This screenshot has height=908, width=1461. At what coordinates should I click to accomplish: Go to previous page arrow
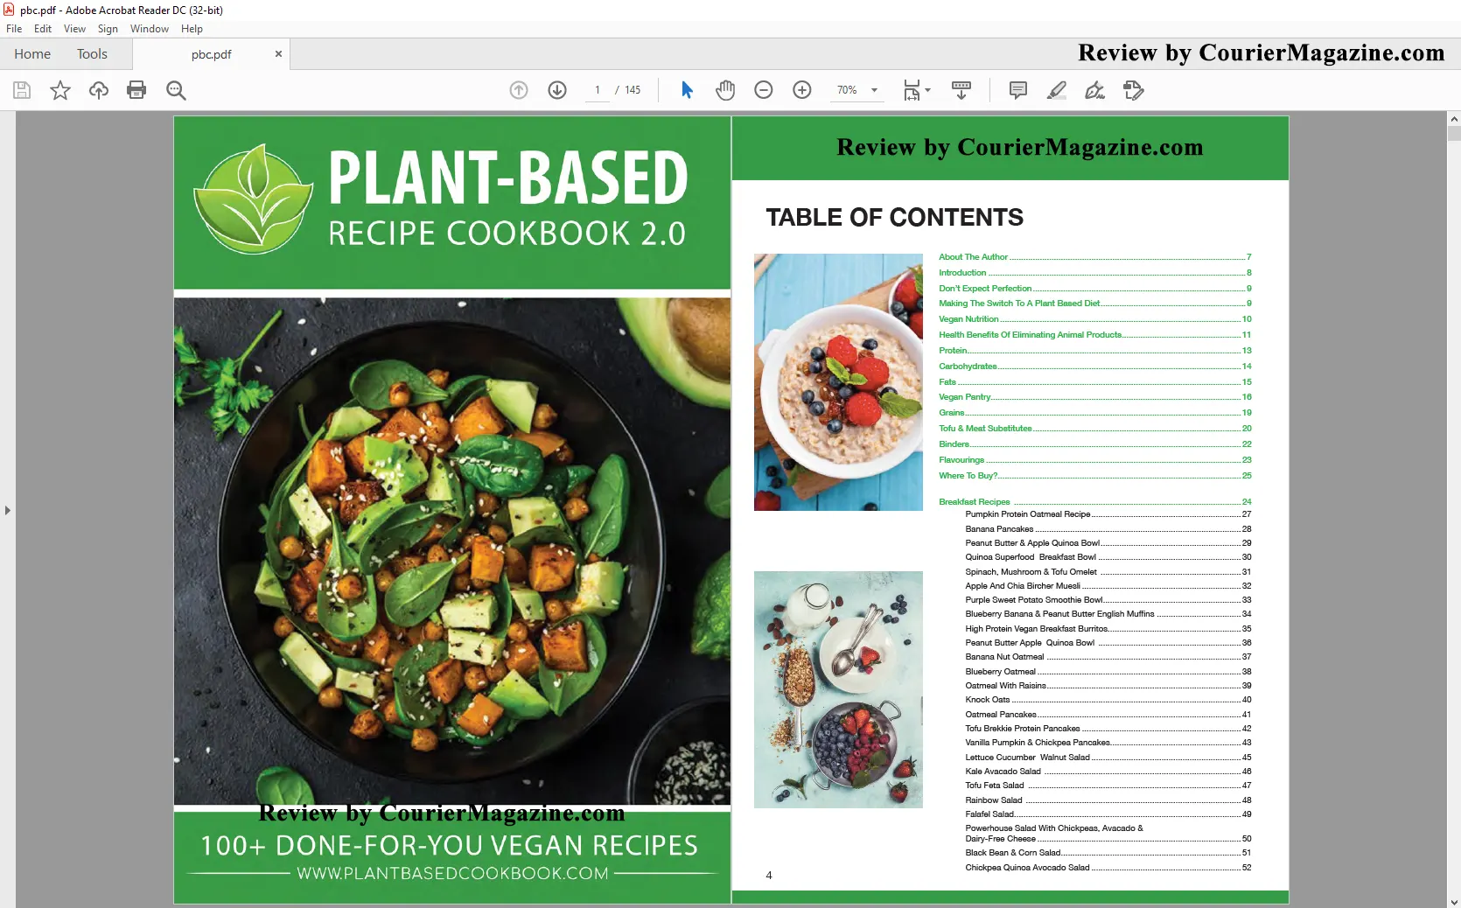519,90
